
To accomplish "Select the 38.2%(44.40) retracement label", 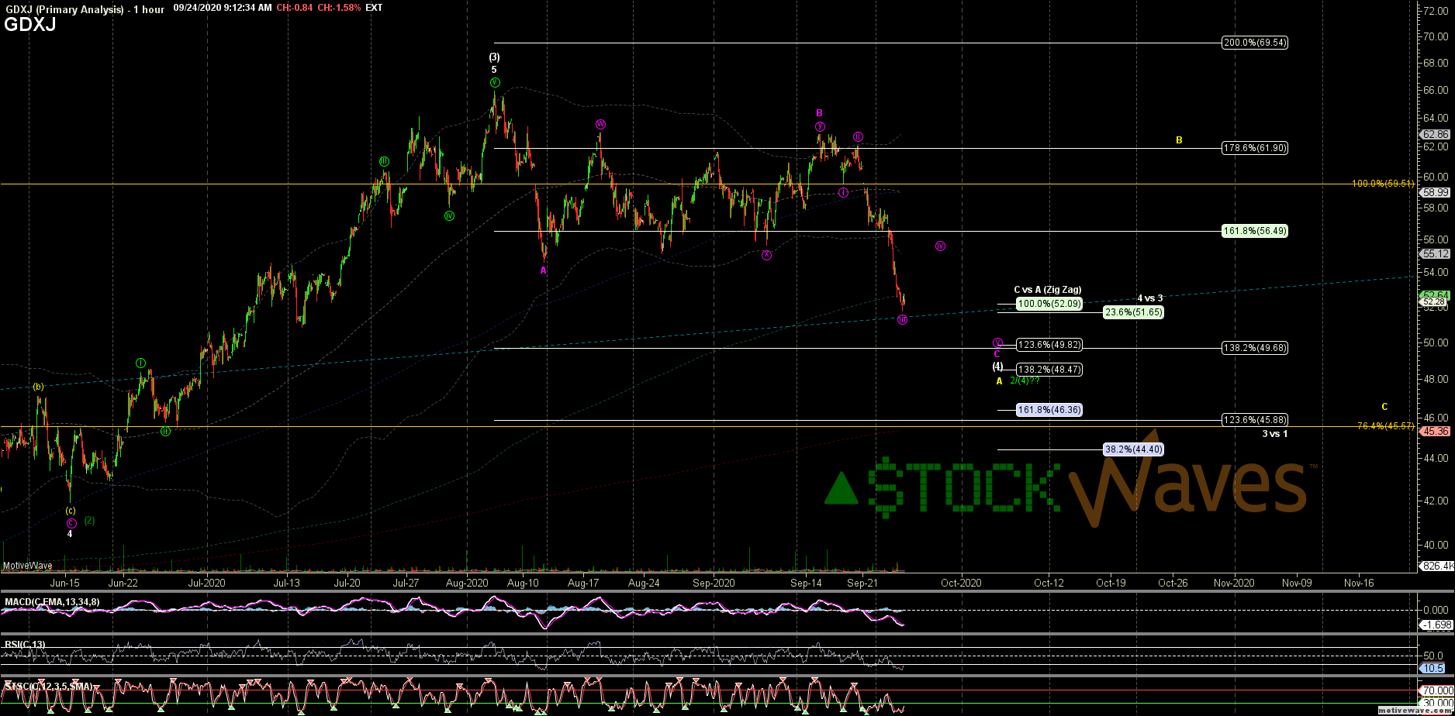I will point(1132,449).
